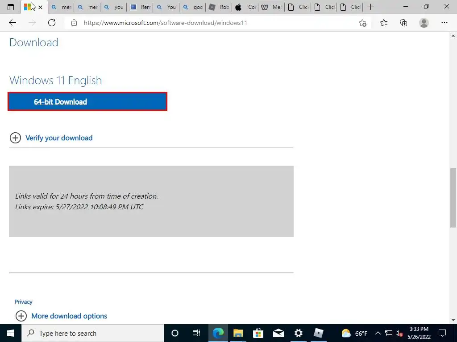Viewport: 457px width, 342px height.
Task: Switch to the "Mer" tab with W icon
Action: [271, 7]
